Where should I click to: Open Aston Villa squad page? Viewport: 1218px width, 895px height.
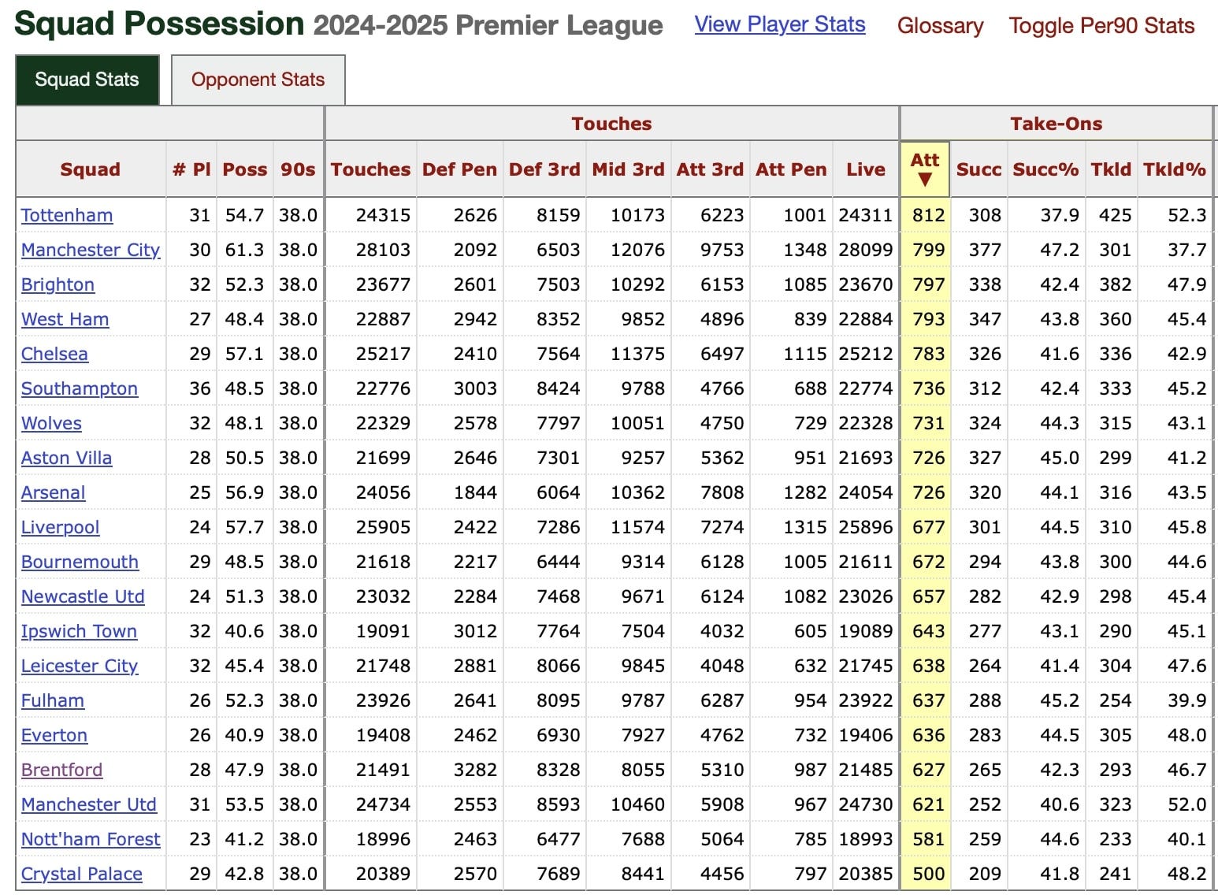(66, 458)
